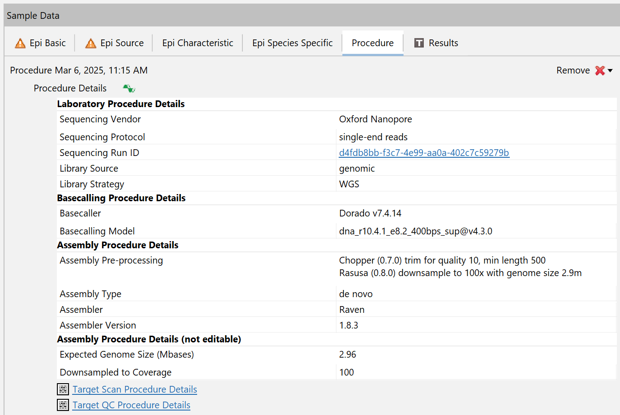
Task: Click the warning icon on Epi Basic tab
Action: click(20, 43)
